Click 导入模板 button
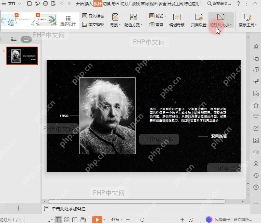The image size is (261, 223). click(93, 16)
